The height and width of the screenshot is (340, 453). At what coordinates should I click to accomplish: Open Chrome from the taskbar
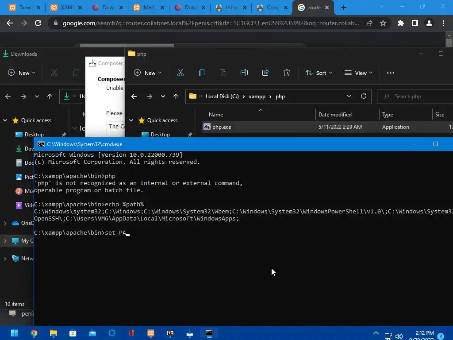[34, 333]
